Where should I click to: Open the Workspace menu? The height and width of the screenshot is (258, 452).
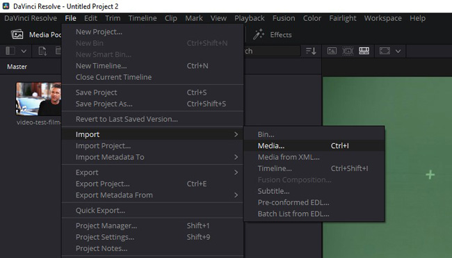pyautogui.click(x=383, y=18)
